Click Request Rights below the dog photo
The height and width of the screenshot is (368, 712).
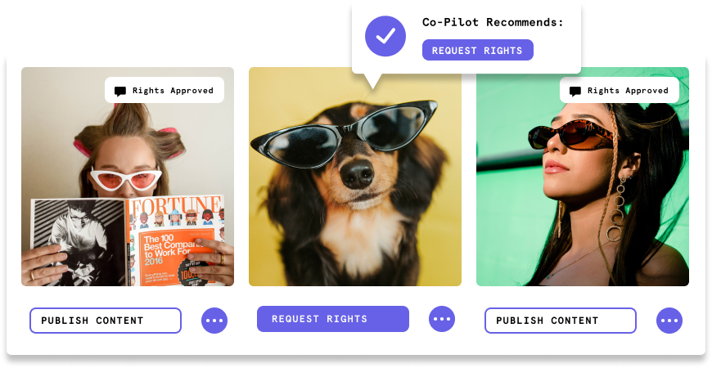point(333,319)
